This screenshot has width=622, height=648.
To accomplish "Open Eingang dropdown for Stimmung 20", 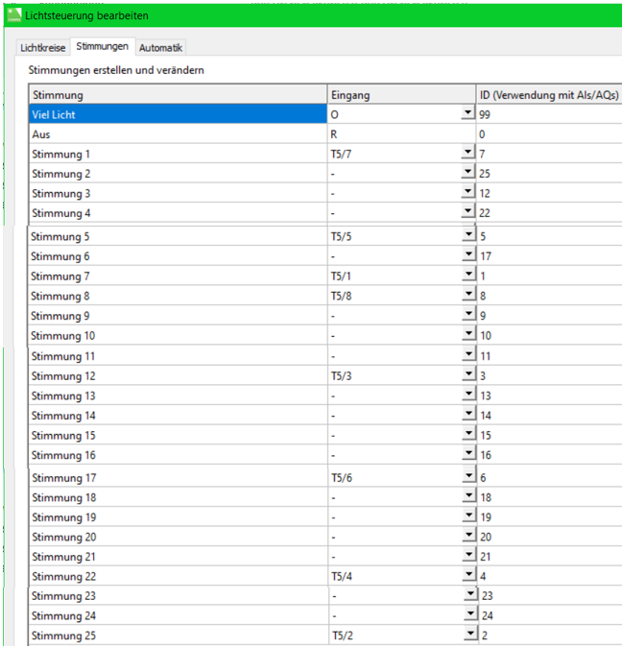I will click(x=468, y=535).
